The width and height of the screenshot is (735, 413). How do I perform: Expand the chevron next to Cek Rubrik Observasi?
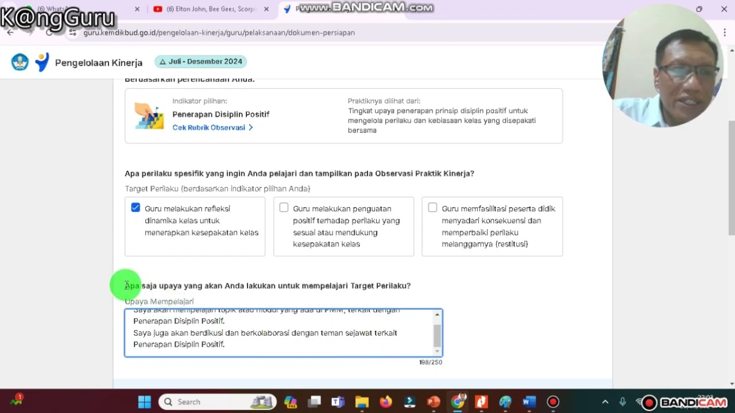coord(251,127)
